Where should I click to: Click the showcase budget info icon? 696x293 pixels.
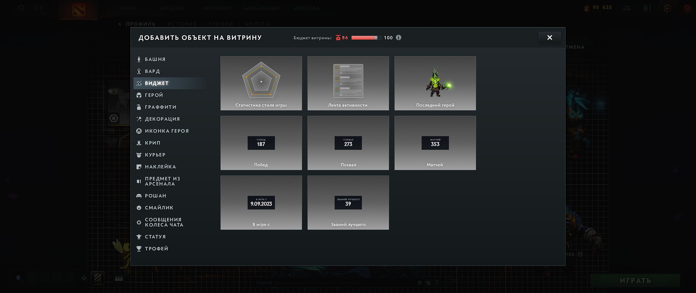(399, 38)
